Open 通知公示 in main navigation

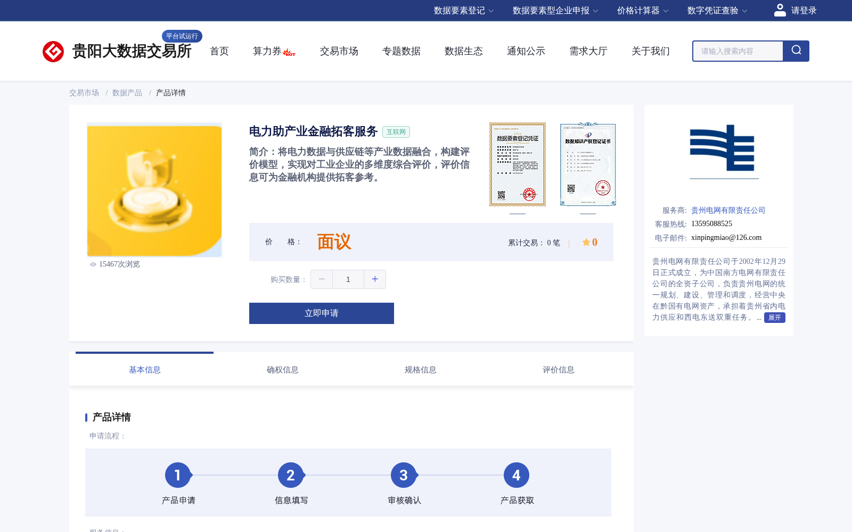pyautogui.click(x=526, y=51)
